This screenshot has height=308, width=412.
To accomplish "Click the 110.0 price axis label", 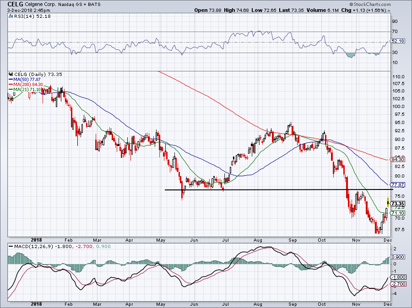I will (399, 77).
